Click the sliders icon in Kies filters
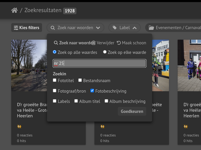The width and height of the screenshot is (201, 150). (16, 28)
